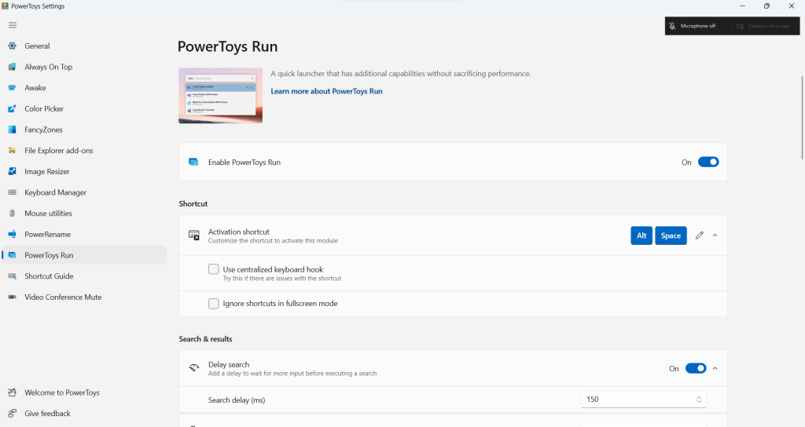Click the Camera not in use icon
The image size is (805, 427).
click(x=740, y=26)
